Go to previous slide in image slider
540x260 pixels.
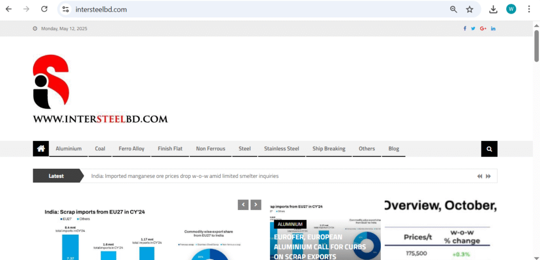[243, 205]
